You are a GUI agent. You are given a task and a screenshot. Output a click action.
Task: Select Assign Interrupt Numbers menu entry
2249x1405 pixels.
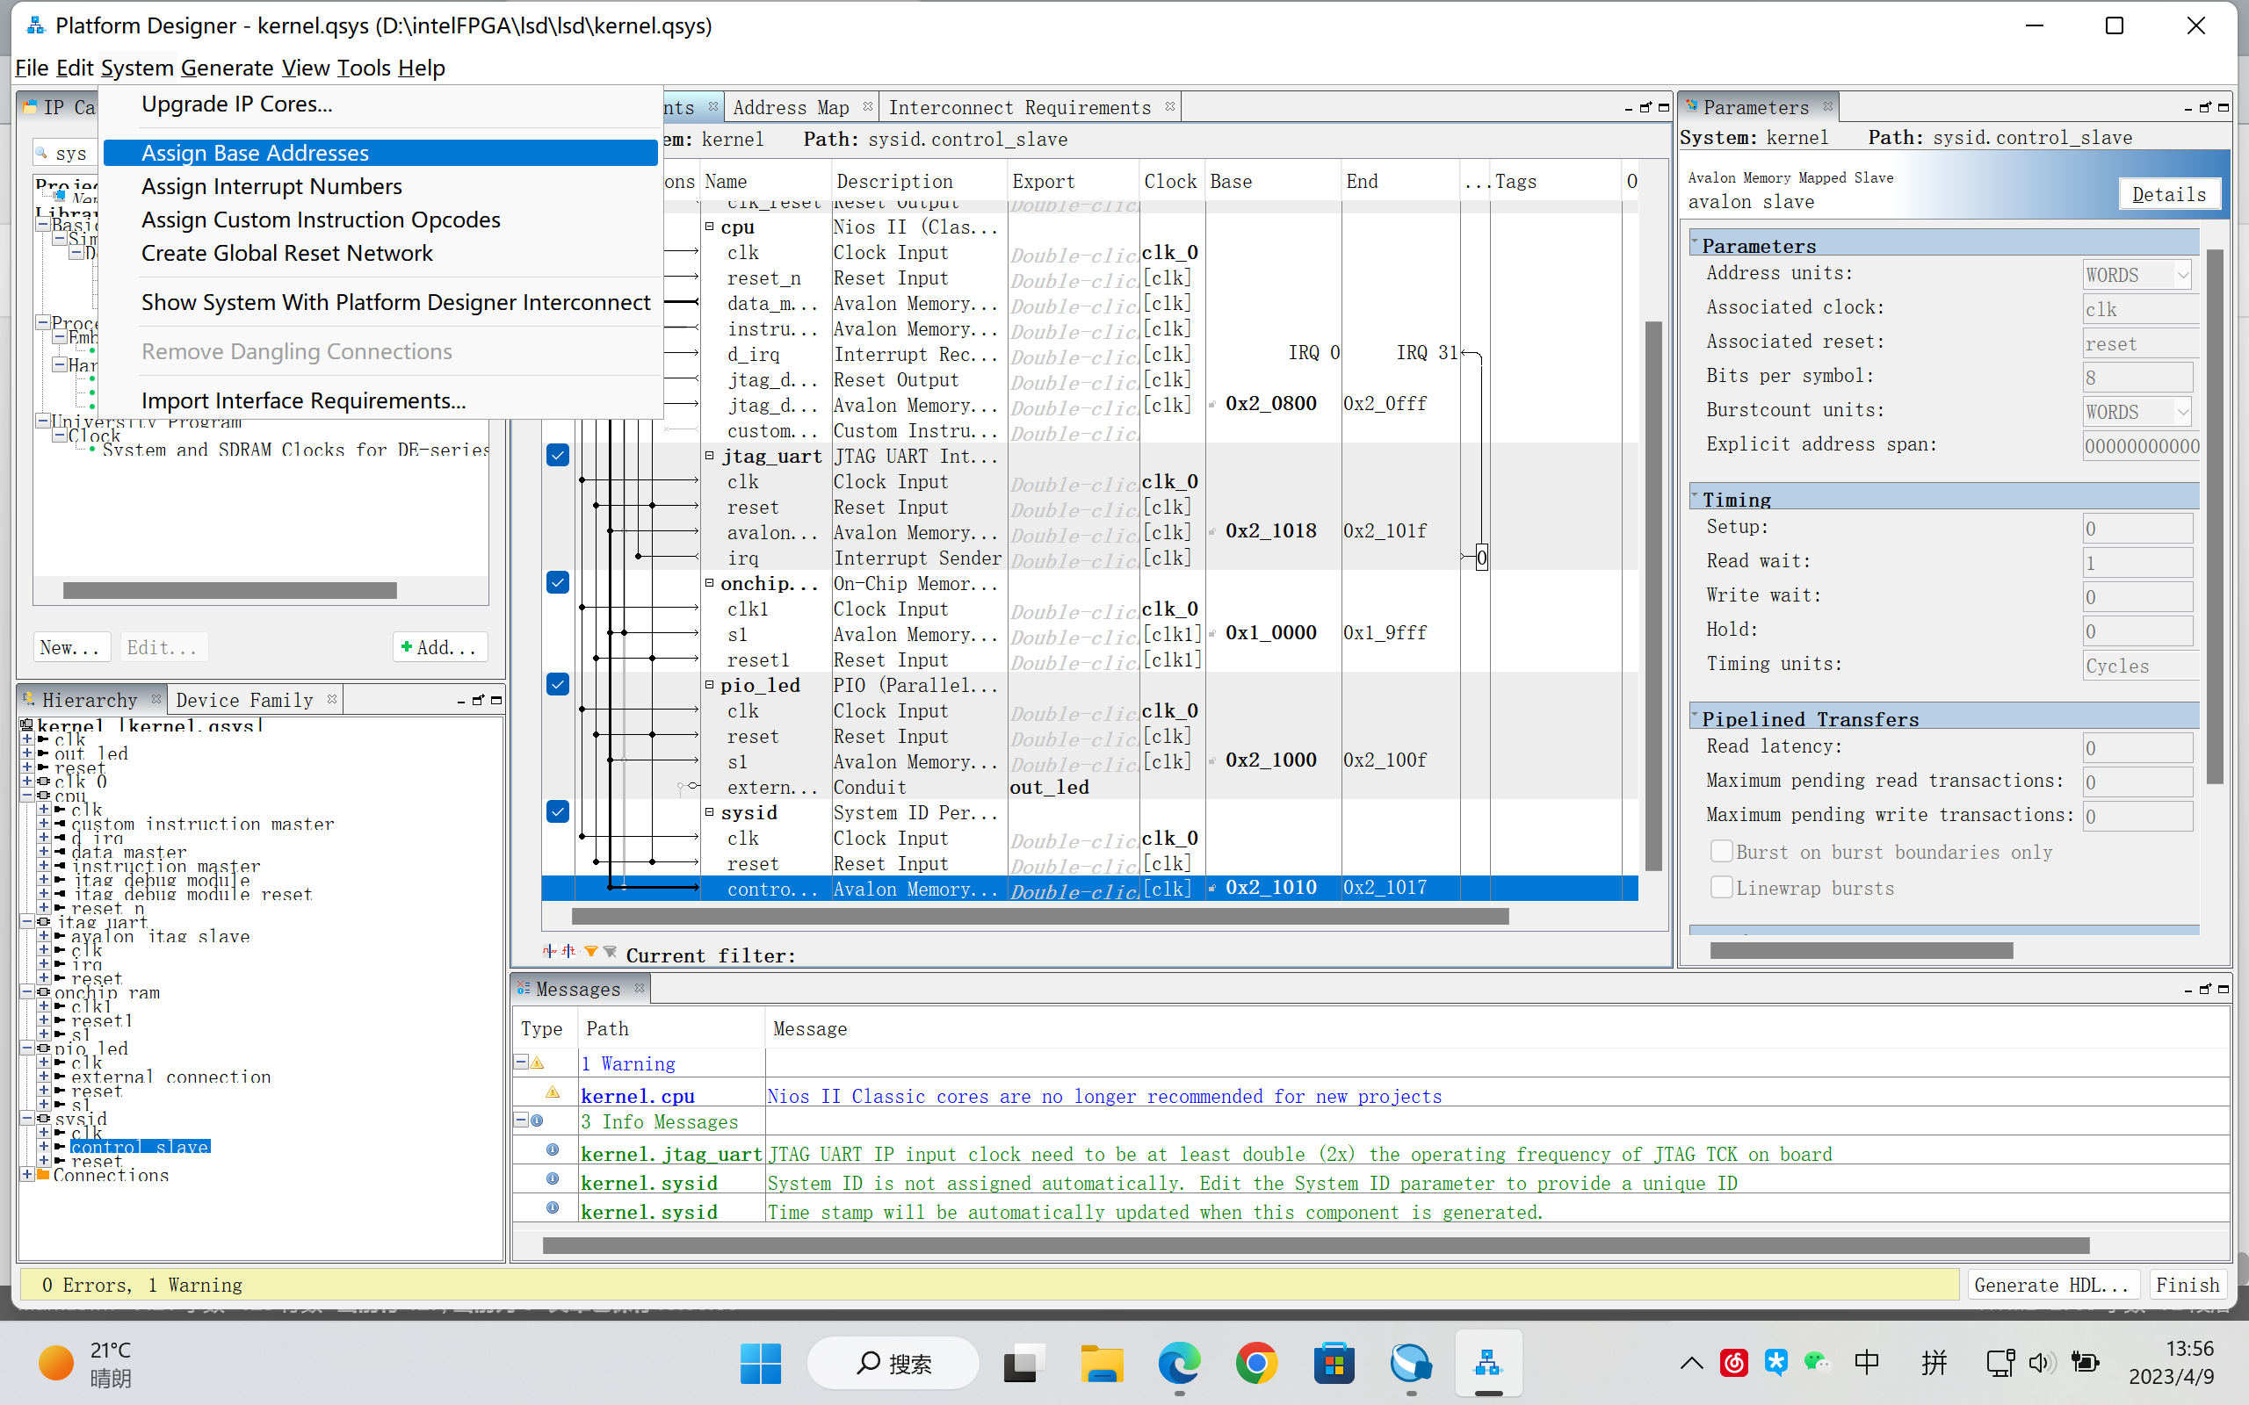click(271, 187)
